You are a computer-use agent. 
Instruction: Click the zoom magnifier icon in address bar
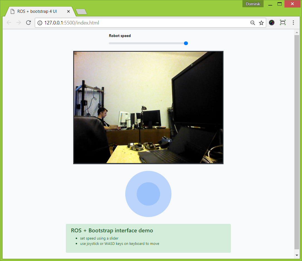pyautogui.click(x=252, y=23)
